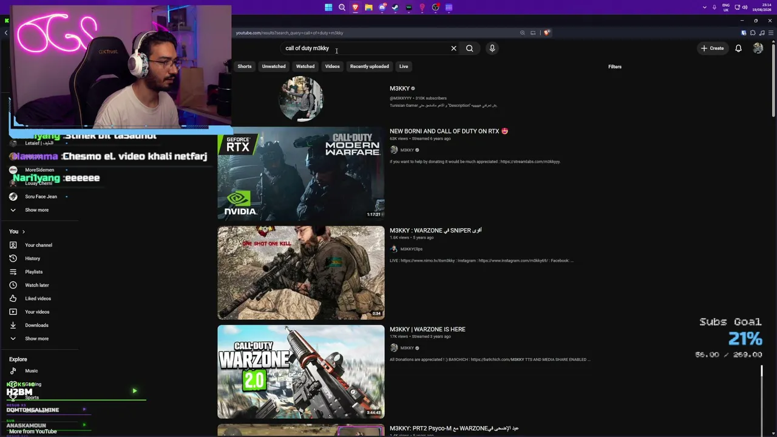Open Steam from the taskbar
The image size is (777, 437).
pyautogui.click(x=395, y=7)
